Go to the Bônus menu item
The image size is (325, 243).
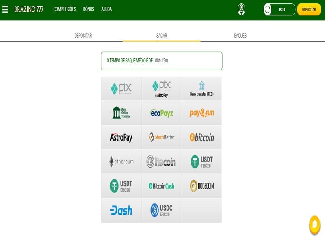(x=89, y=9)
